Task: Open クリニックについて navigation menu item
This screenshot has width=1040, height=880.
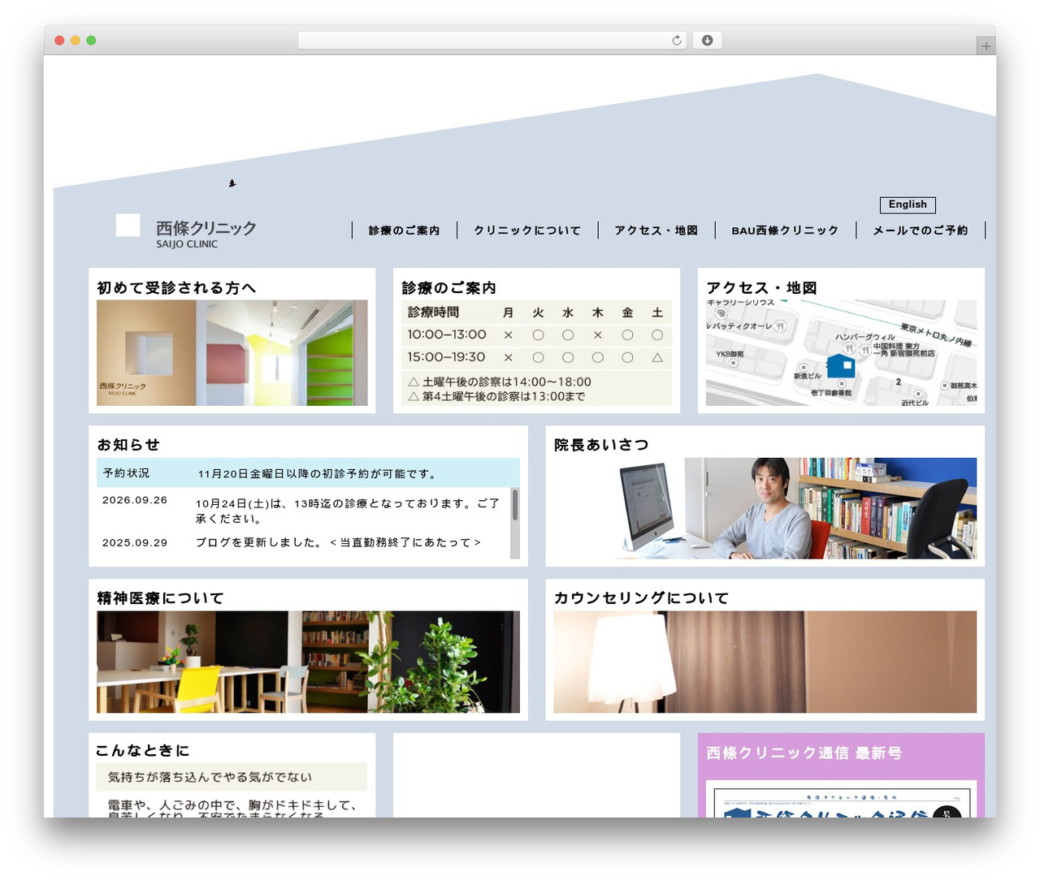Action: tap(527, 231)
